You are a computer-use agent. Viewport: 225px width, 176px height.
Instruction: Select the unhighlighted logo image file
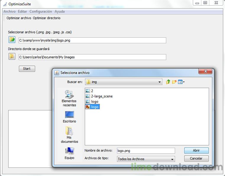pyautogui.click(x=92, y=102)
